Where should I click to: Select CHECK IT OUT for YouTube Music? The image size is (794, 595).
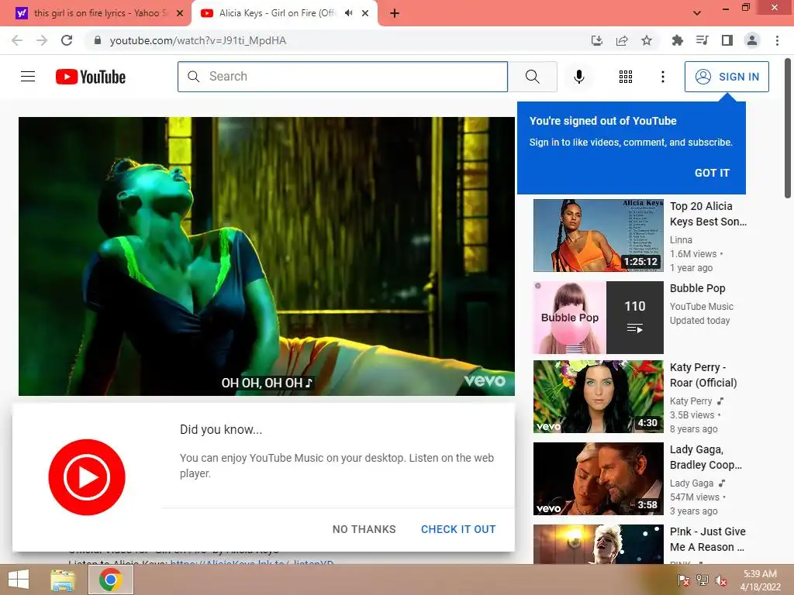pos(458,529)
